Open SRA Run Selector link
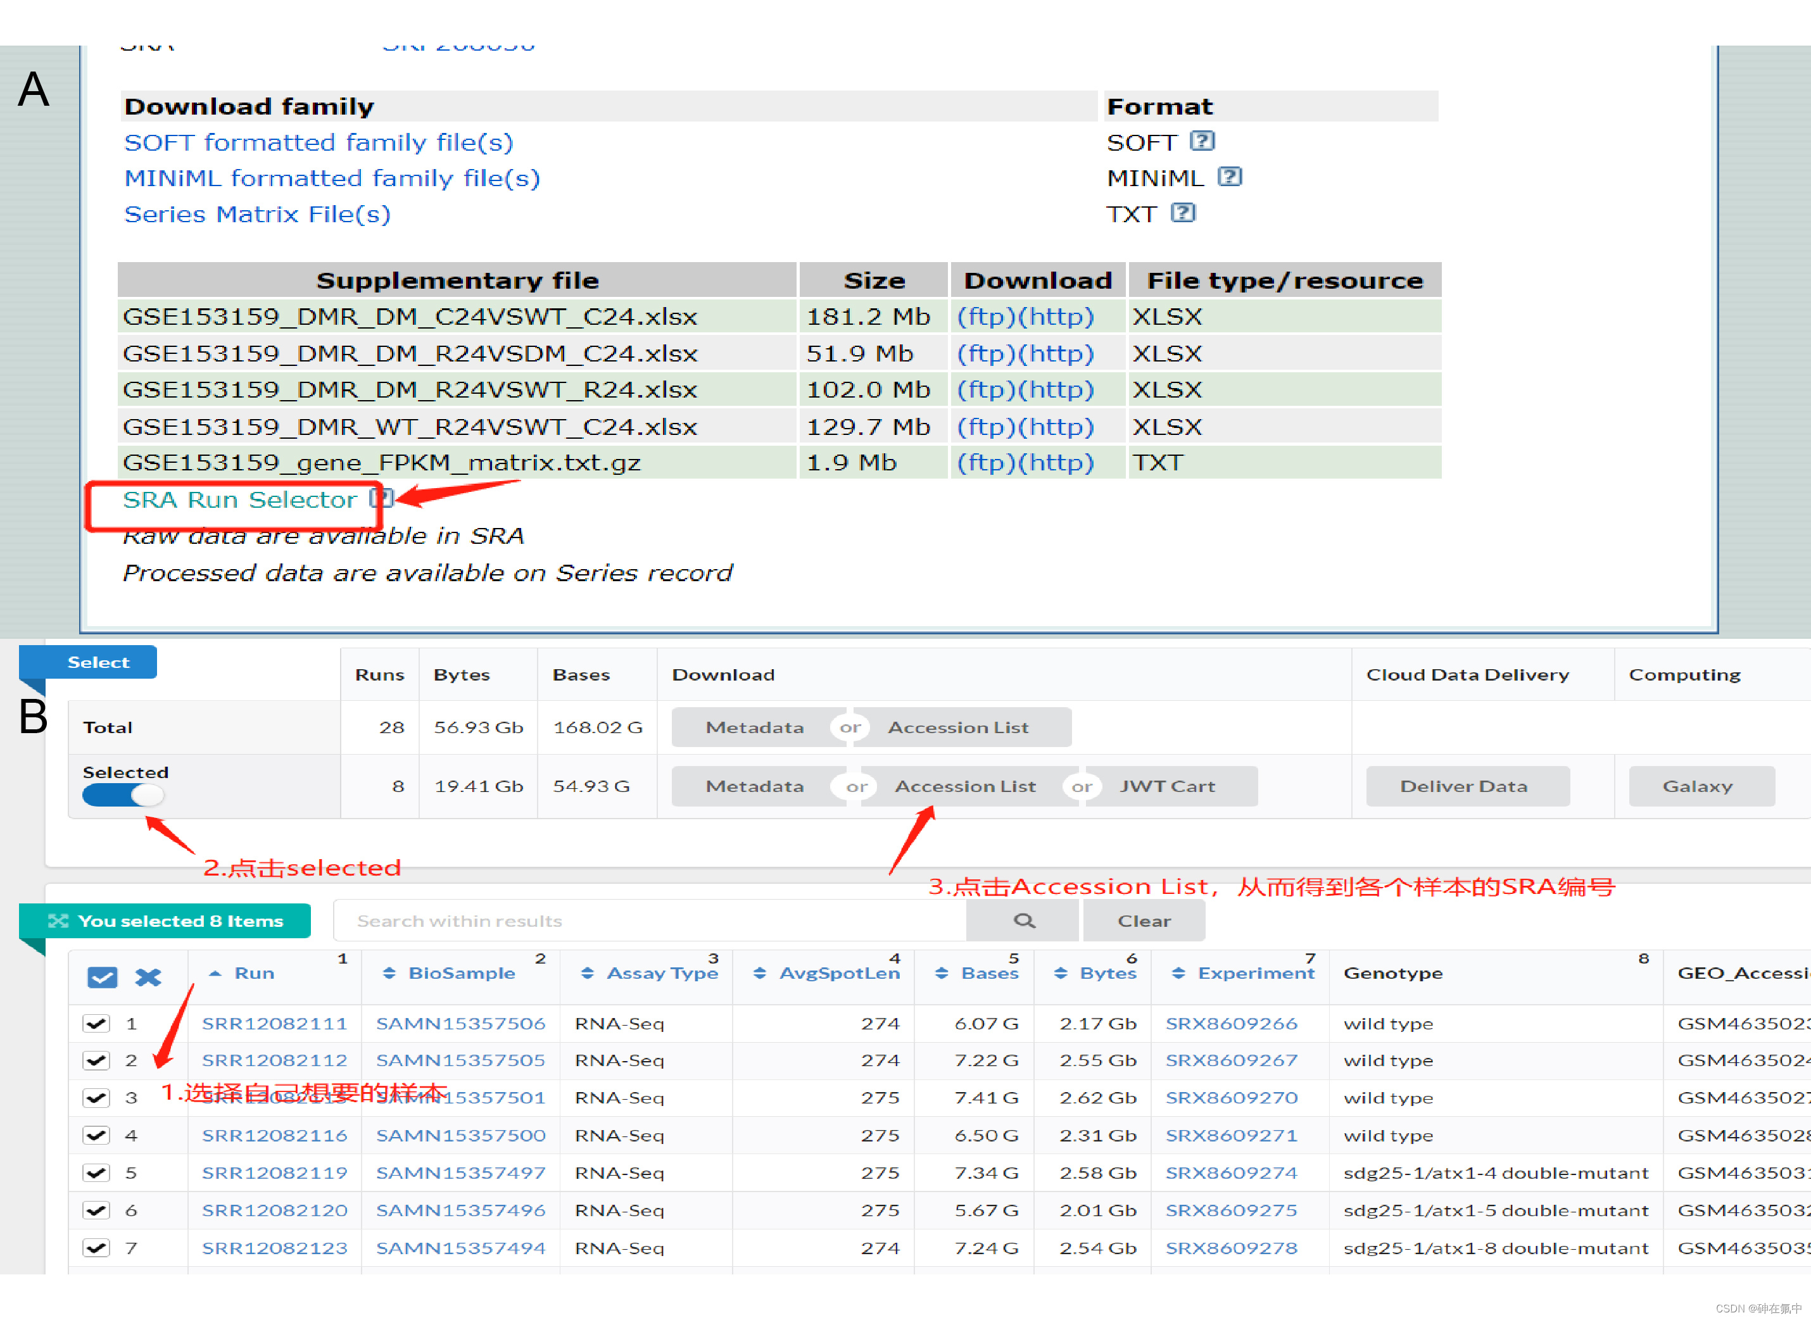This screenshot has height=1320, width=1811. coord(239,500)
